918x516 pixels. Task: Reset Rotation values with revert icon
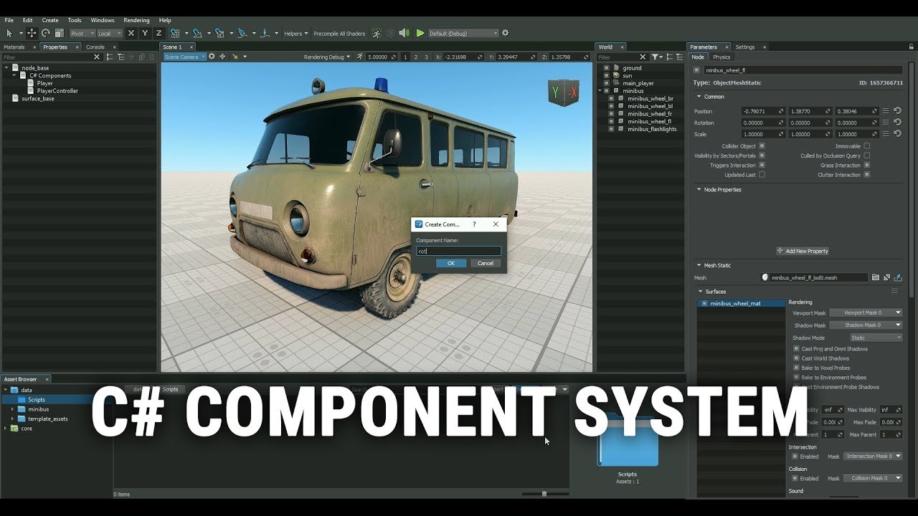[x=897, y=123]
